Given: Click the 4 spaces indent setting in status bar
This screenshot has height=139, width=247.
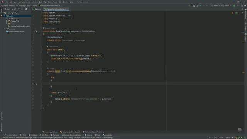Looking at the screenshot, I should 227,137.
